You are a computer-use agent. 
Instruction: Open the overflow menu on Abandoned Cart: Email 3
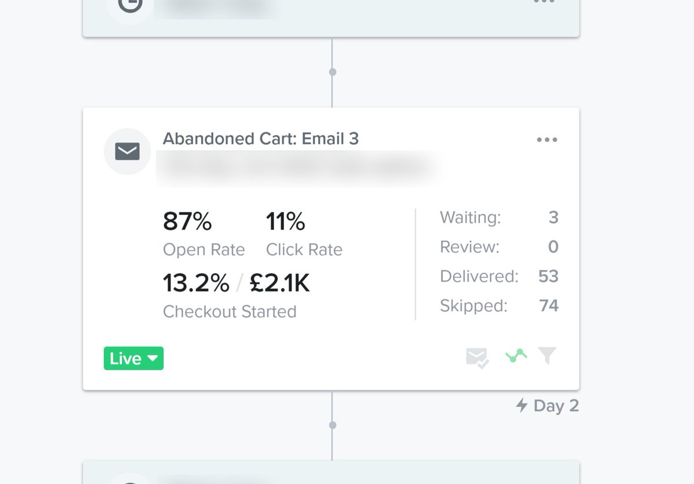tap(547, 139)
